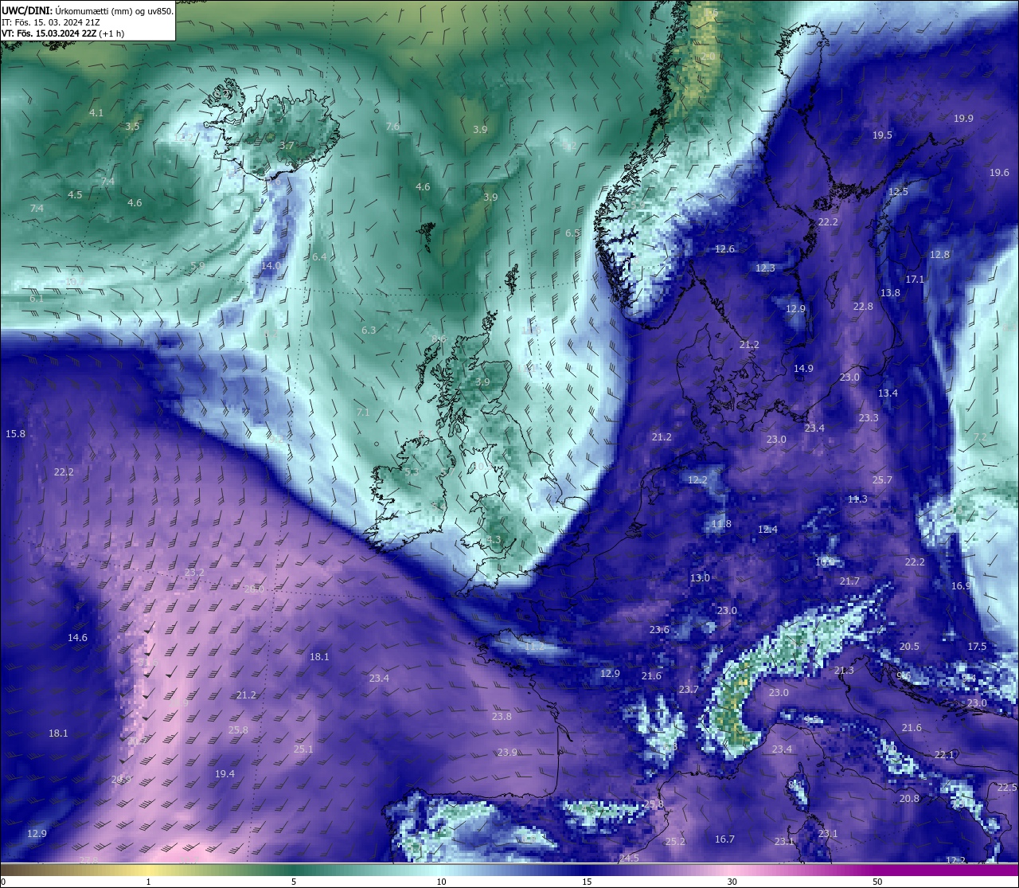Click the map value '22.5'
The width and height of the screenshot is (1019, 888).
[1007, 788]
